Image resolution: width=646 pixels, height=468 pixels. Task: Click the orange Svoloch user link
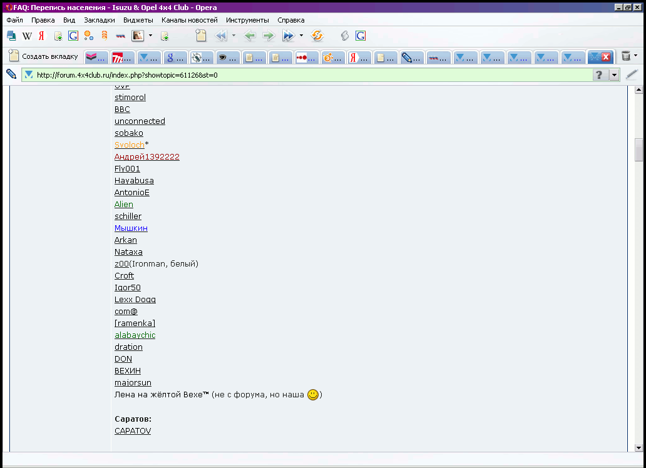(x=130, y=145)
